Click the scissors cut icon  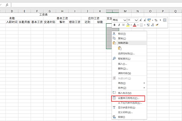pyautogui.click(x=114, y=34)
